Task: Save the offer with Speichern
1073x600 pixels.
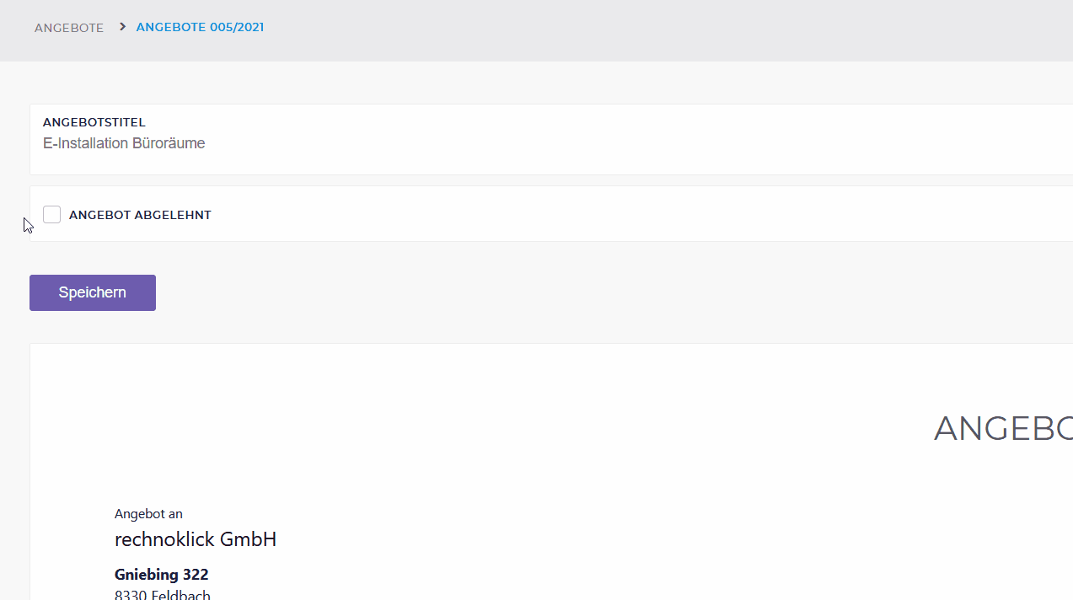Action: coord(93,292)
